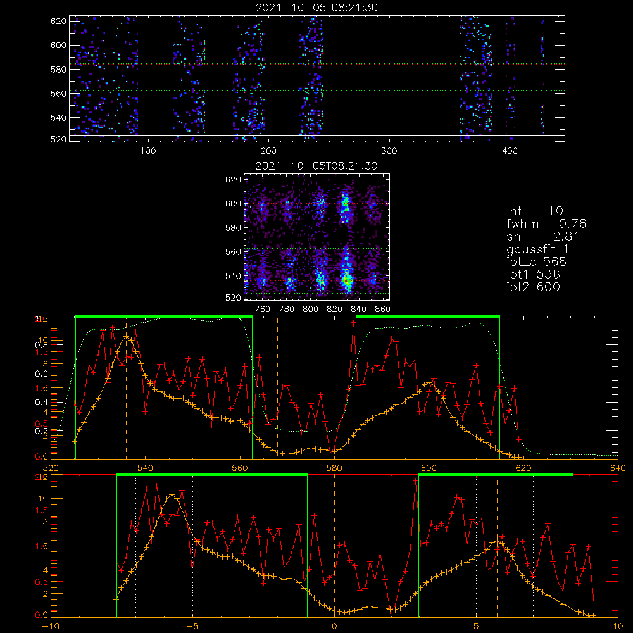Click y-axis label 540 on top plot
633x633 pixels.
(58, 118)
